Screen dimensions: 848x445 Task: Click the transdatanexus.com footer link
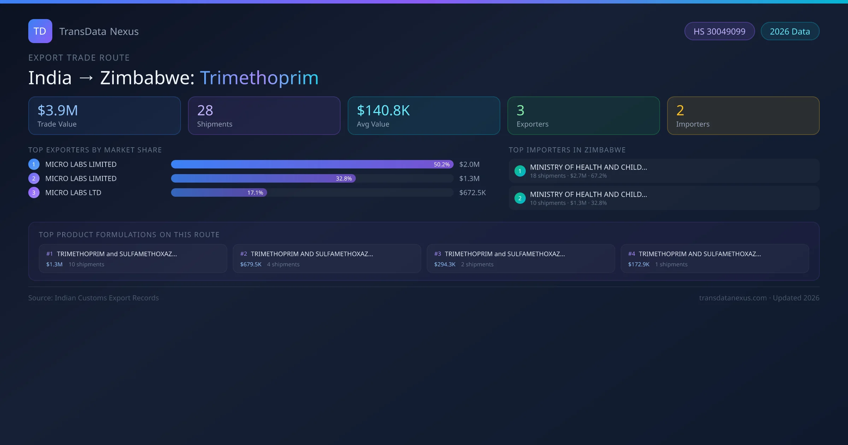(733, 298)
